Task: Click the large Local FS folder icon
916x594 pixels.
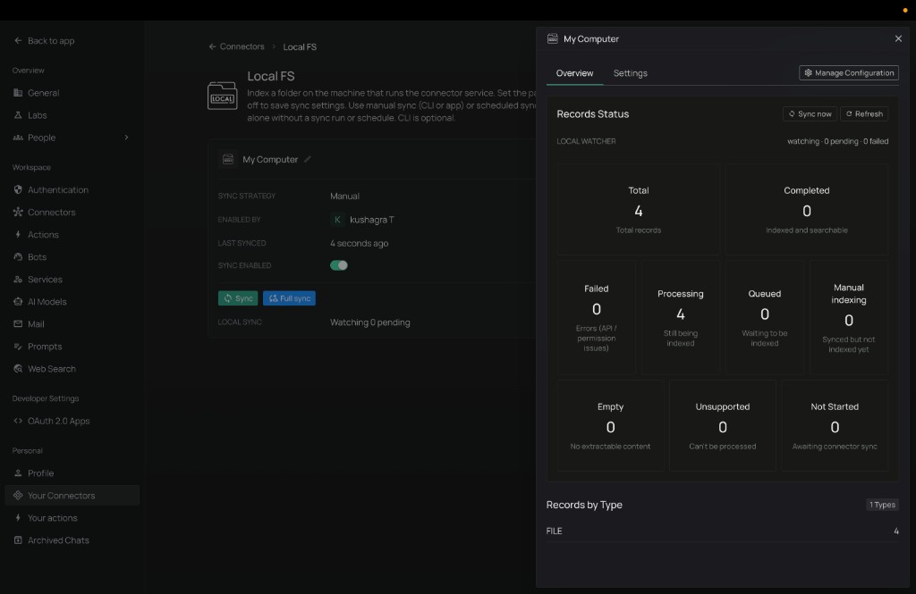Action: [223, 96]
